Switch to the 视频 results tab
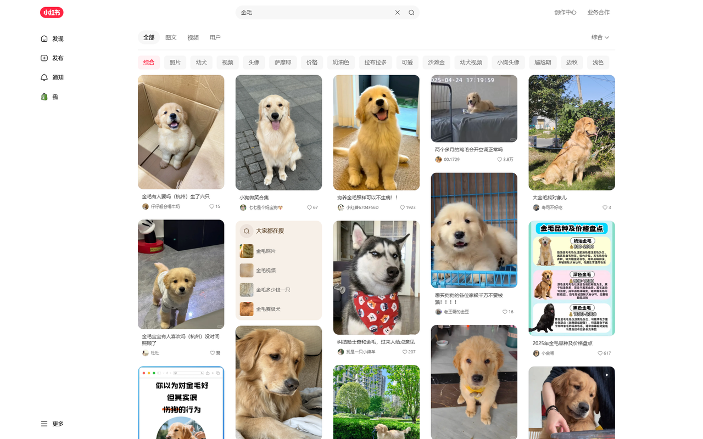Screen dimensions: 703x439 (x=193, y=37)
